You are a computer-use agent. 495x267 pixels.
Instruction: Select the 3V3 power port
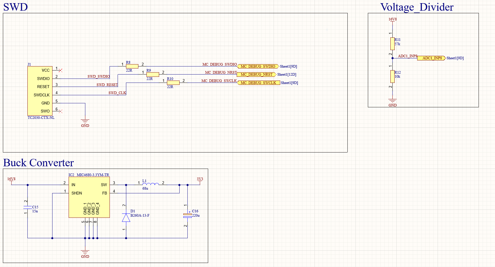coord(200,179)
